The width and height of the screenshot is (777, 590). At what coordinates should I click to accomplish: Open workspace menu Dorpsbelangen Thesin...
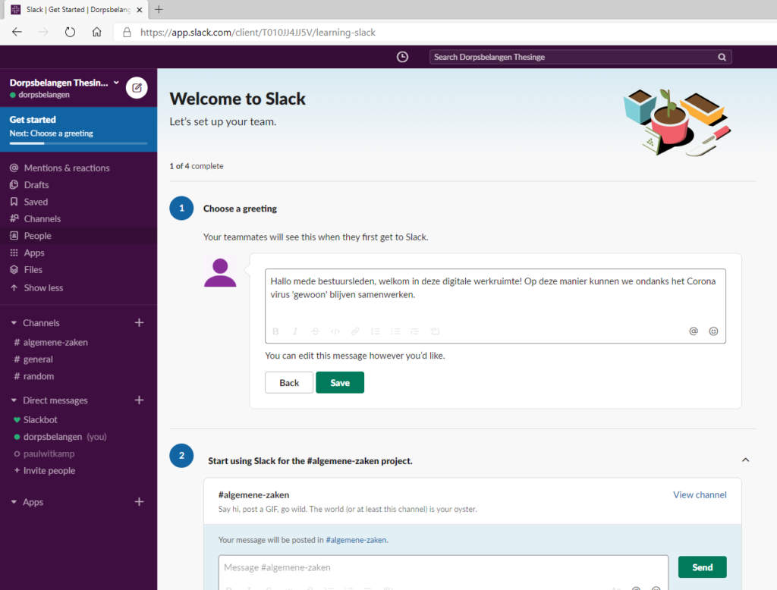pos(64,83)
